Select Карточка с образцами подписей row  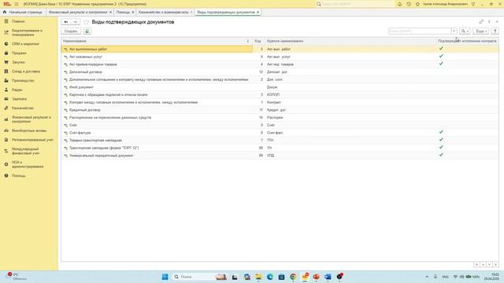click(x=280, y=94)
